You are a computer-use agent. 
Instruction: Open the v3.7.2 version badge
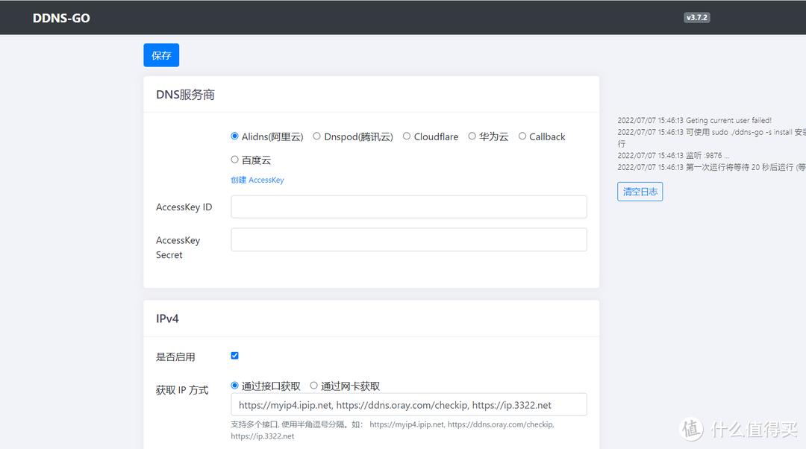click(696, 17)
